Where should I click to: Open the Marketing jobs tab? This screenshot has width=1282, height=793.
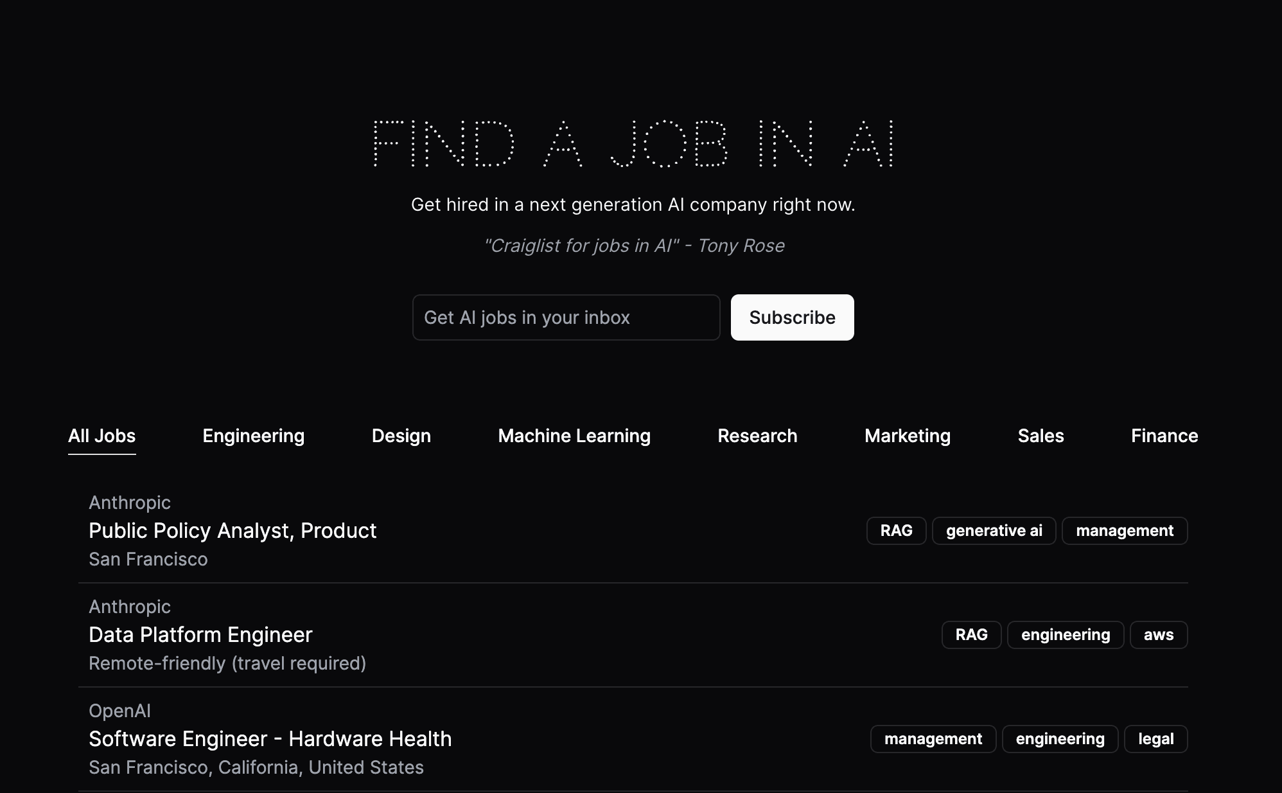(x=908, y=436)
